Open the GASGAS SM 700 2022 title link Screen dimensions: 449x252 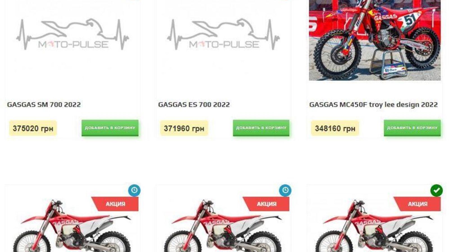(44, 105)
